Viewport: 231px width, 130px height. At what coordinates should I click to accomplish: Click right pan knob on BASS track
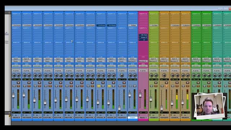click(x=156, y=75)
